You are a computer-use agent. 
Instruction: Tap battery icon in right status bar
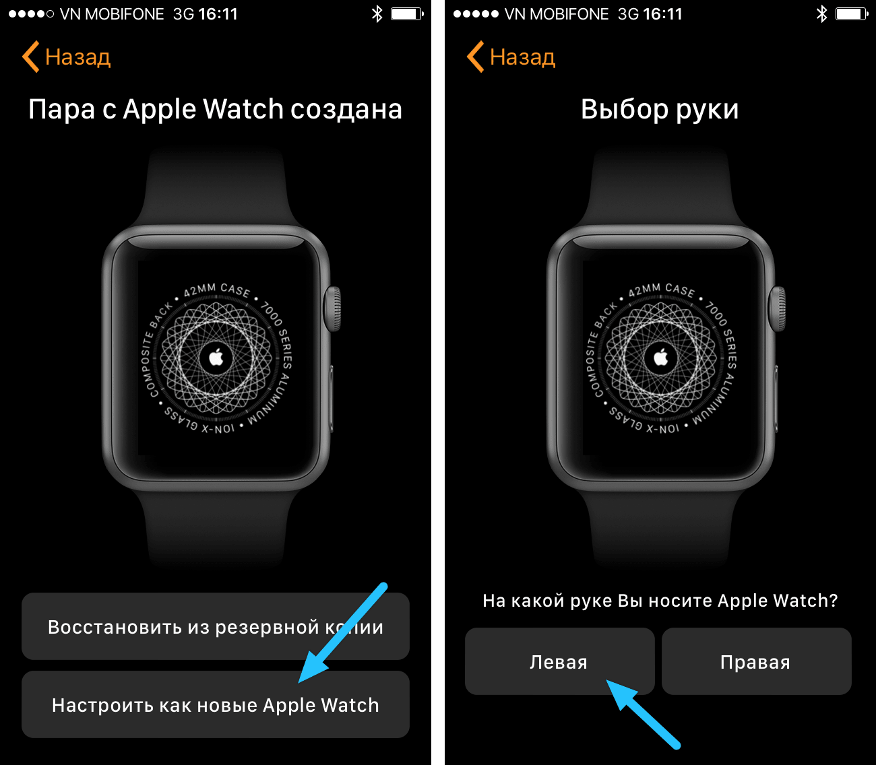852,13
